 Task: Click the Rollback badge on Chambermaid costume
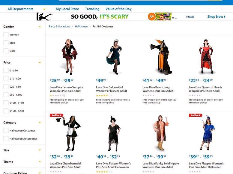56,115
